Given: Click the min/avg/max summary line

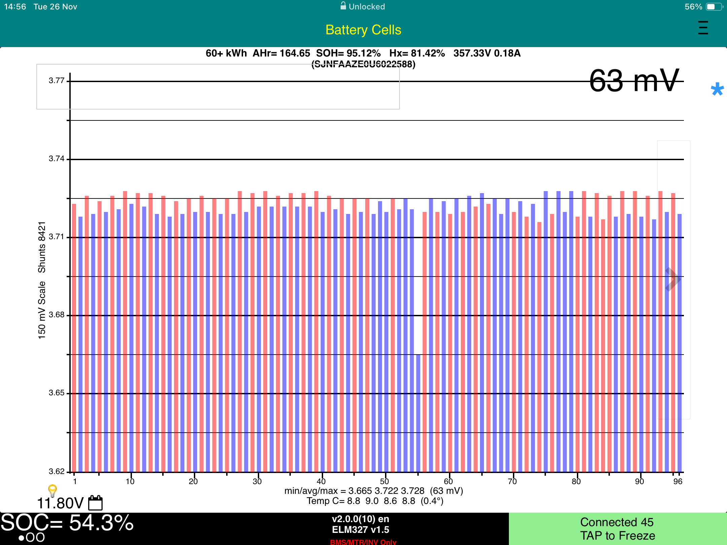Looking at the screenshot, I should [374, 491].
